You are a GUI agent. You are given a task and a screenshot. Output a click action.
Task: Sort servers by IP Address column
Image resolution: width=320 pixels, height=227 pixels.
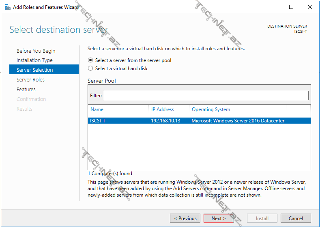coord(162,109)
